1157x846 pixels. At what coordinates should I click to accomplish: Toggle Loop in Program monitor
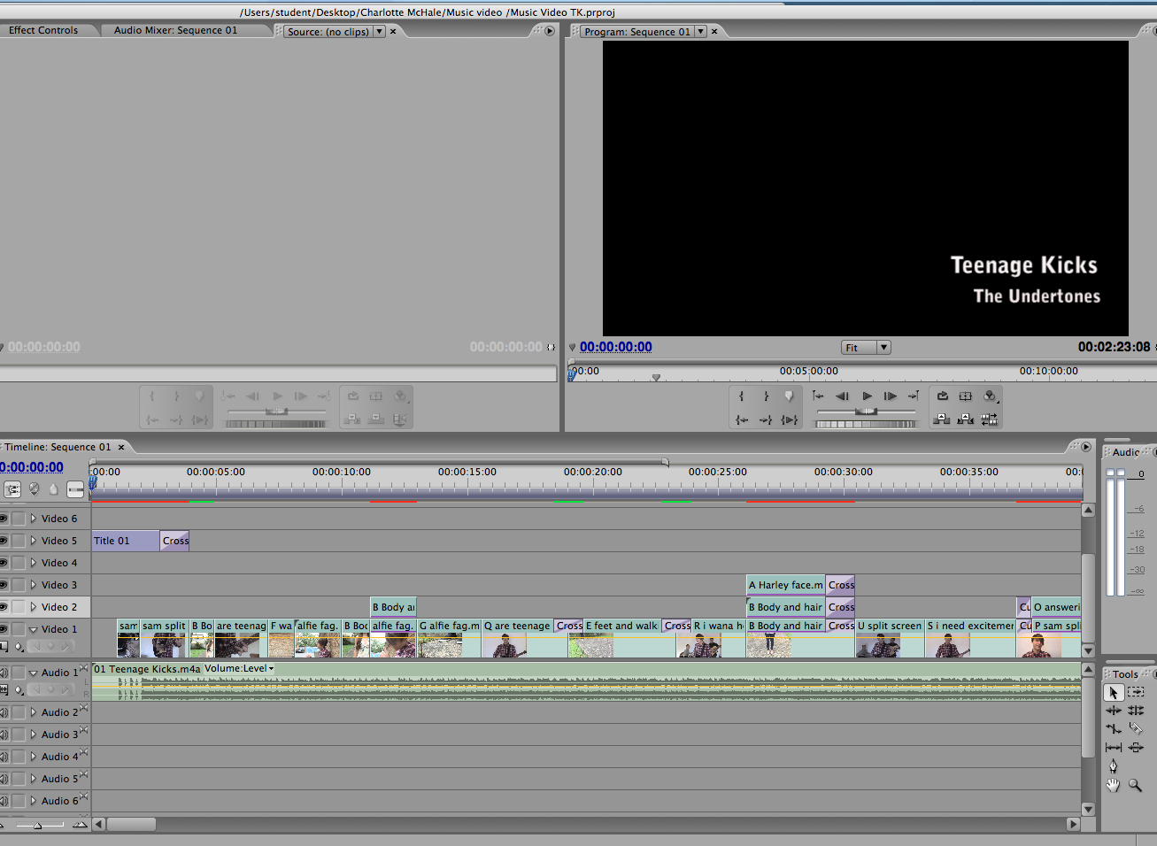tap(943, 396)
